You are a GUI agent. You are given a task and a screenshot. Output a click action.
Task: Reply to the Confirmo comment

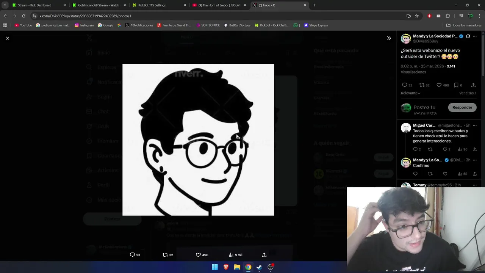(x=415, y=174)
